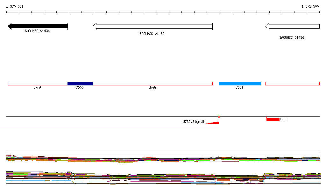The height and width of the screenshot is (194, 326).
Task: Click the light blue S601 segment
Action: click(240, 84)
